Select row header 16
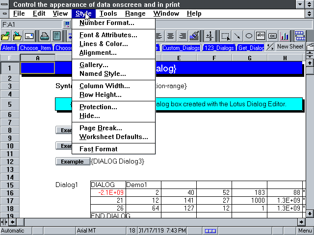 pos(10,193)
